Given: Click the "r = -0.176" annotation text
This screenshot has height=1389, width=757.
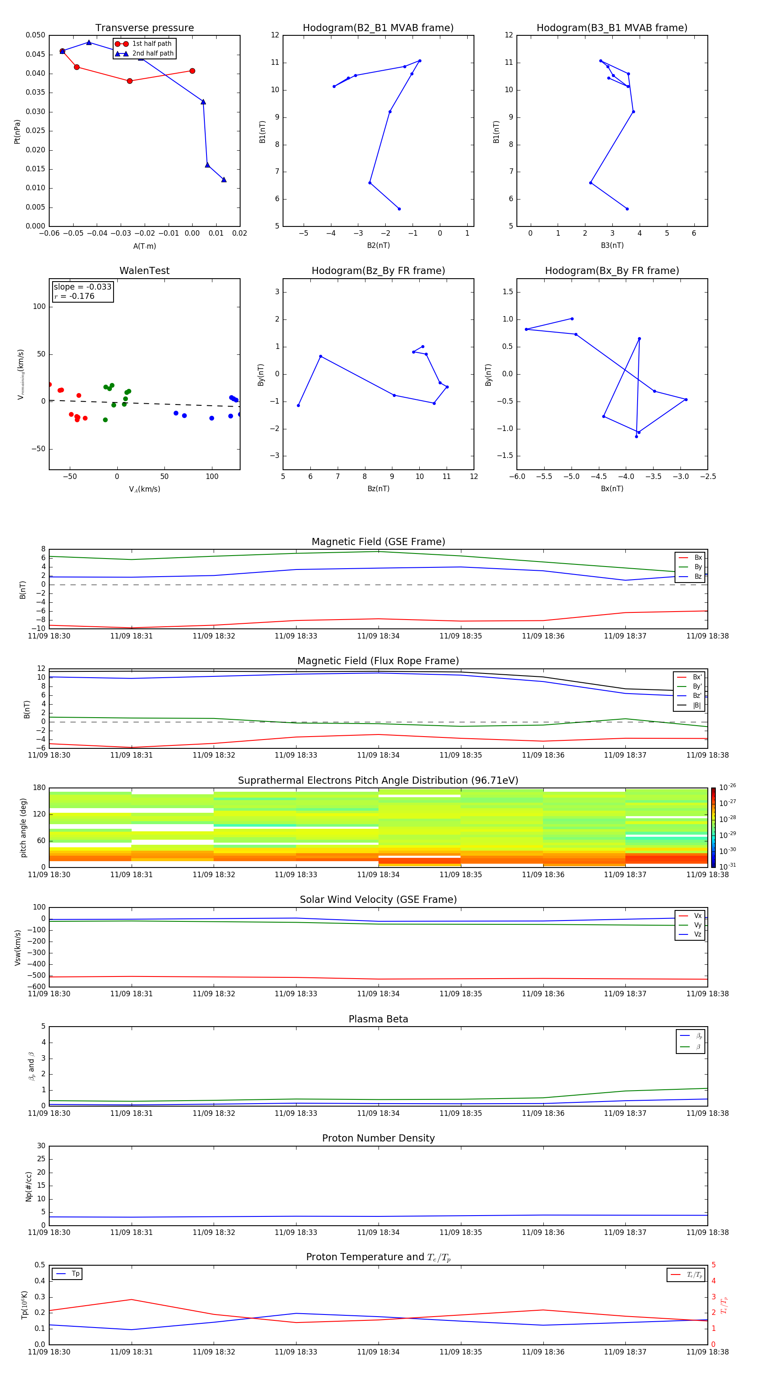Looking at the screenshot, I should (74, 296).
